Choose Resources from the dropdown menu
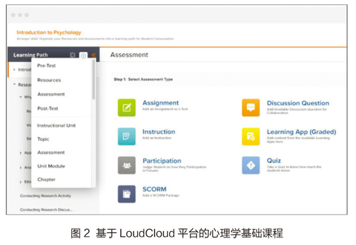 49,80
